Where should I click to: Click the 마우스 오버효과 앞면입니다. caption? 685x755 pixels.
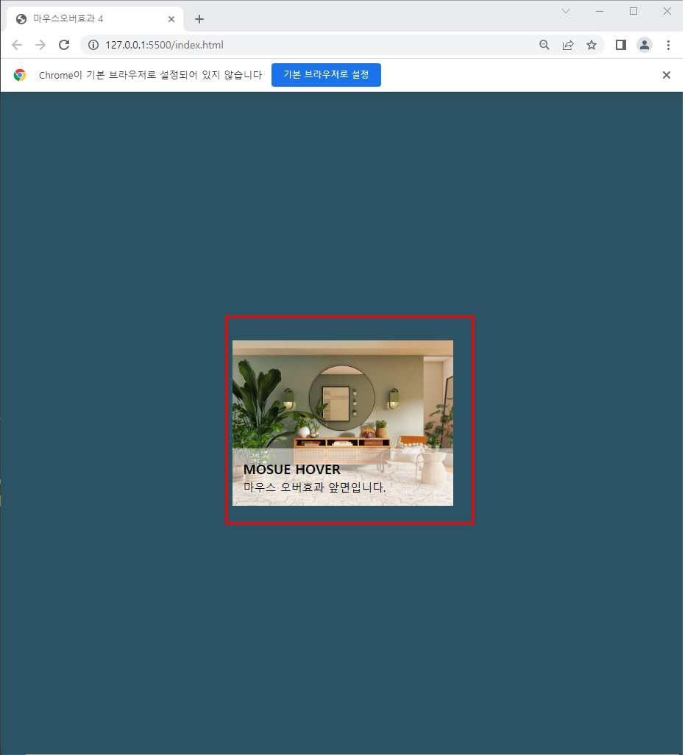pos(315,487)
